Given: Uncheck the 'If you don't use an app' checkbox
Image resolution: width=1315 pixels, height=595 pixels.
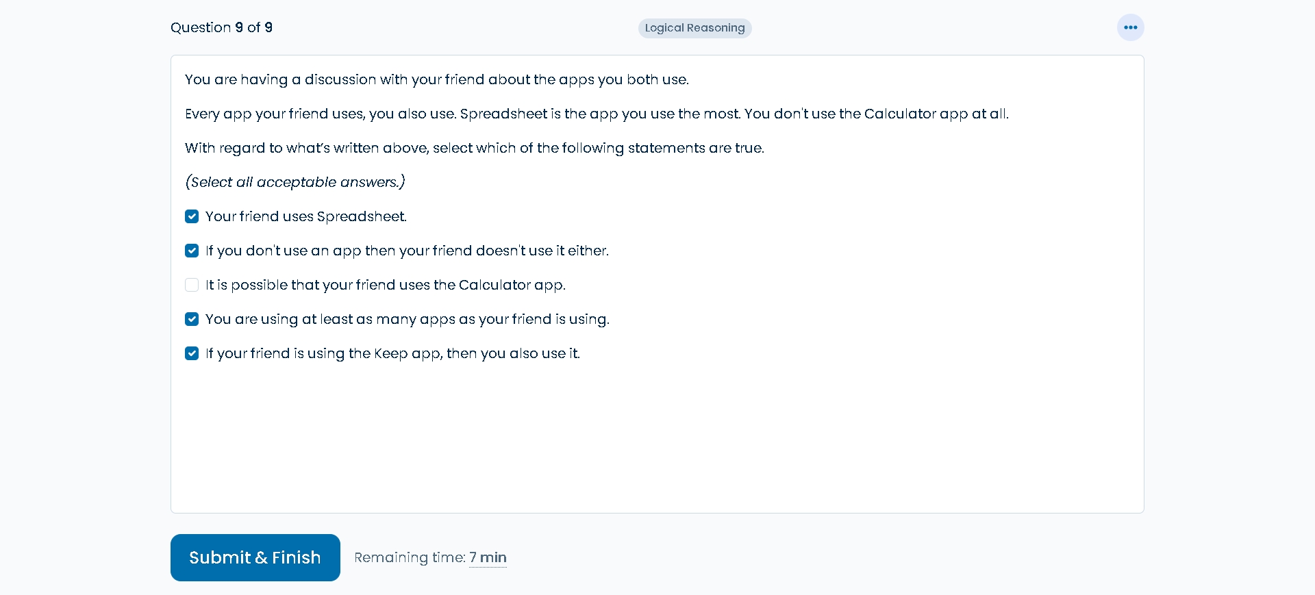Looking at the screenshot, I should point(192,251).
